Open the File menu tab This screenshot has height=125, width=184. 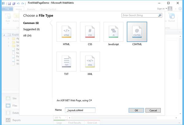coord(7,9)
